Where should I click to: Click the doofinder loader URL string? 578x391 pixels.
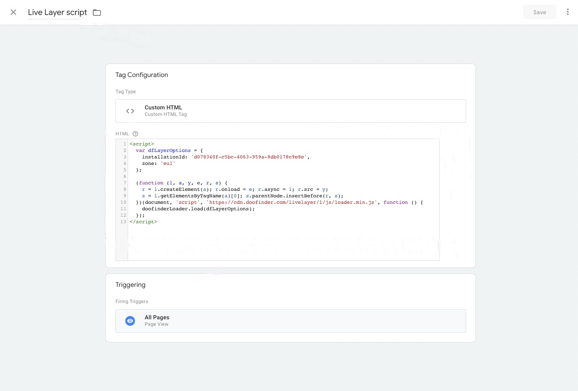[x=292, y=202]
